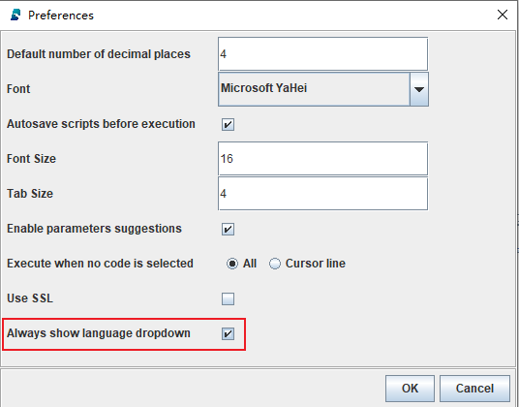Click the Cancel button
519x407 pixels.
[474, 389]
